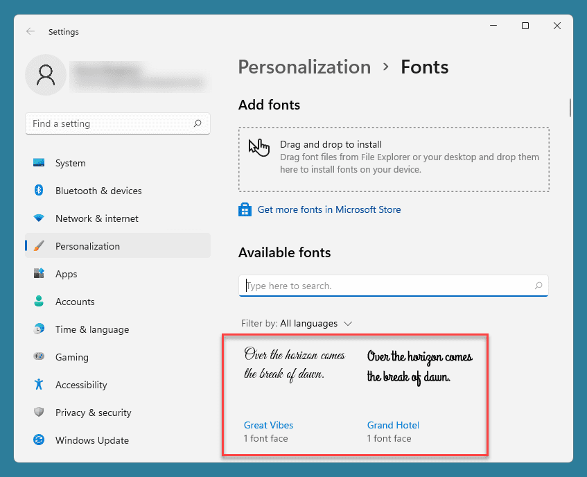Close the Settings window

(557, 26)
